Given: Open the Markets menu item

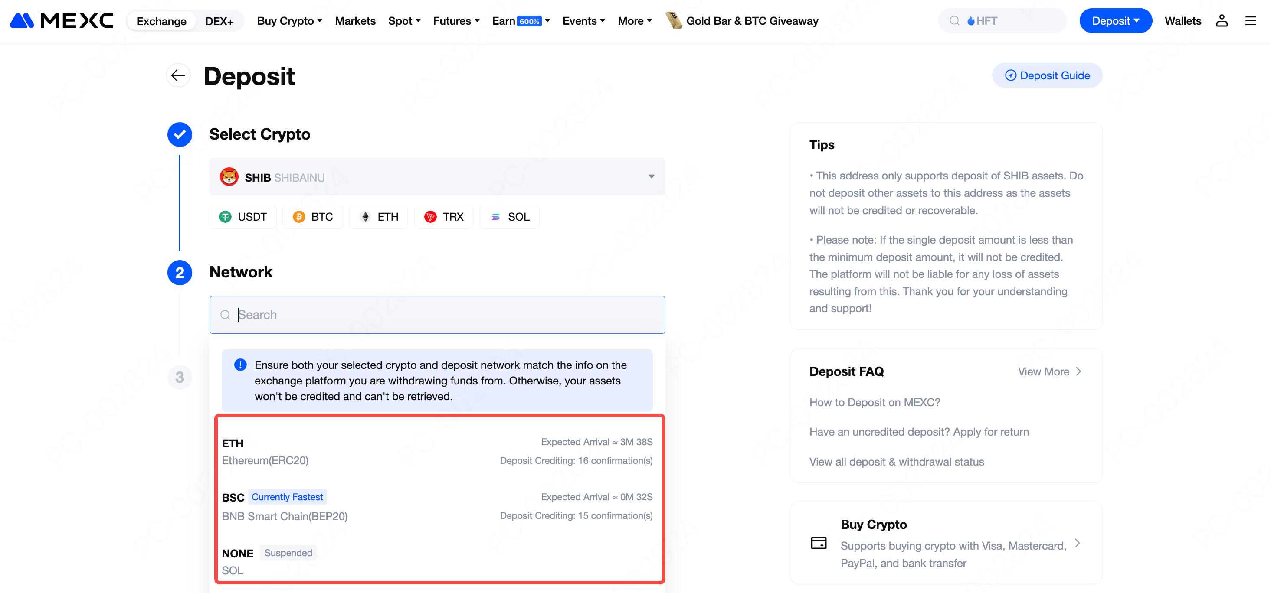Looking at the screenshot, I should pos(355,21).
